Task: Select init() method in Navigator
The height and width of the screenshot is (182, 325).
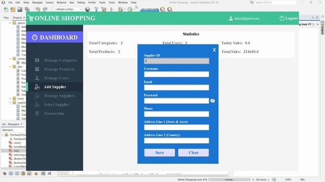Action: tap(16, 151)
